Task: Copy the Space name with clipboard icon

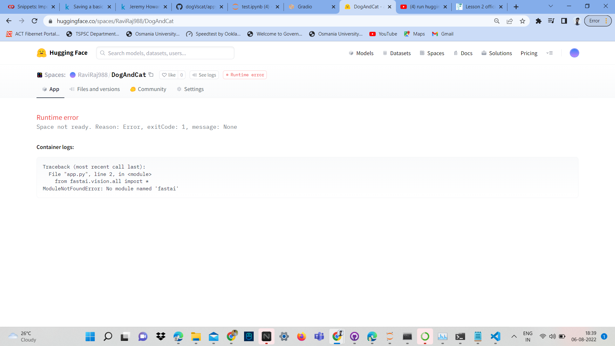Action: coord(151,75)
